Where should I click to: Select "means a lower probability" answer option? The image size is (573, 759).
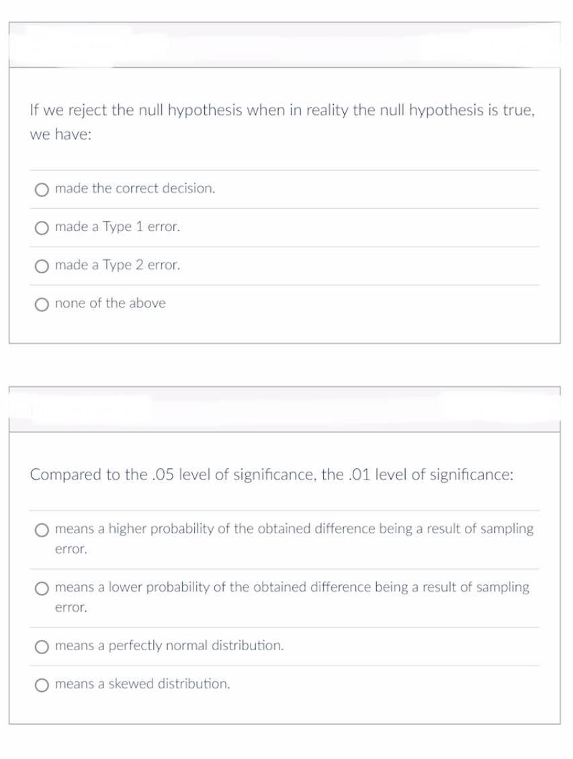(x=41, y=588)
